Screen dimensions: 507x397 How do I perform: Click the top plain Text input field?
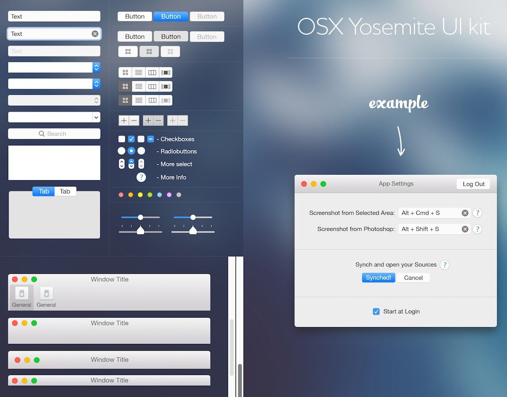pyautogui.click(x=54, y=17)
